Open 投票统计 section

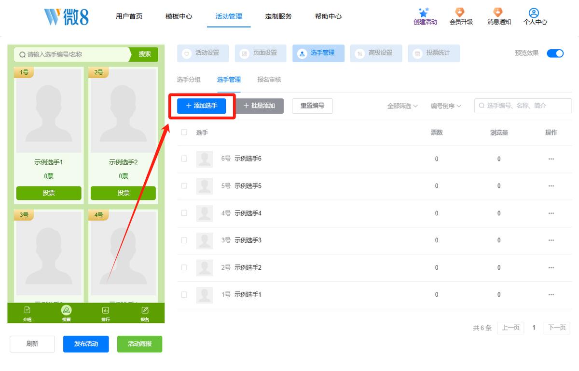coord(434,53)
